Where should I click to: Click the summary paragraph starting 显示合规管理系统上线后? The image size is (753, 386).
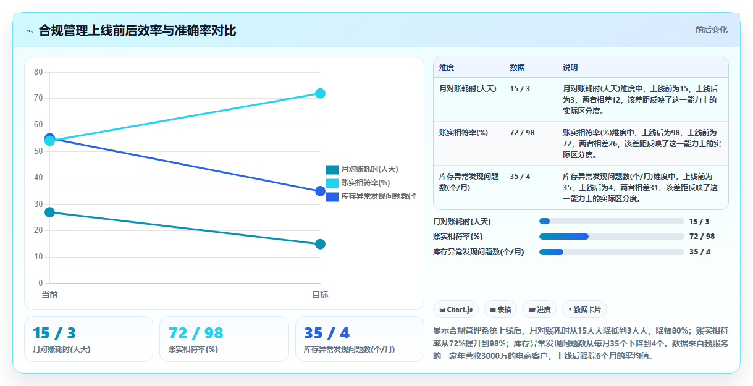(x=581, y=343)
